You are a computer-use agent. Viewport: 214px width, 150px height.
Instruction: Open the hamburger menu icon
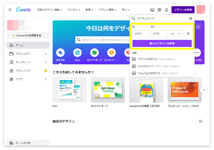10,10
